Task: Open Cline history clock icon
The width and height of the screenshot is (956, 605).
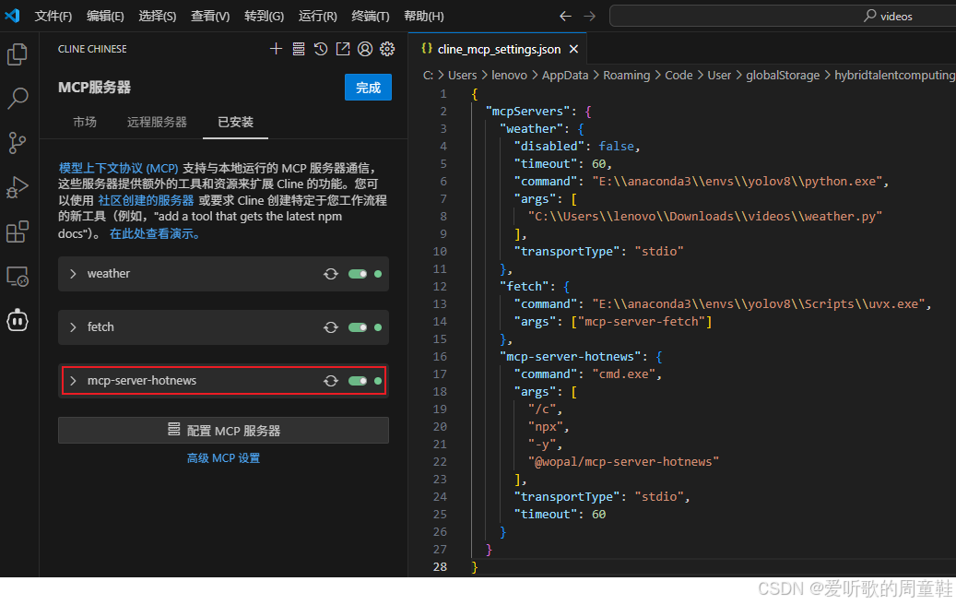Action: [x=321, y=49]
